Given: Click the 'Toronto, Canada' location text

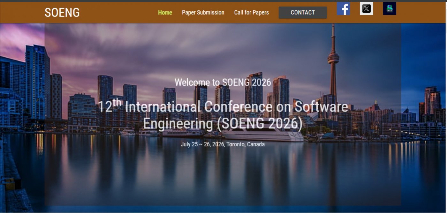Looking at the screenshot, I should [246, 144].
